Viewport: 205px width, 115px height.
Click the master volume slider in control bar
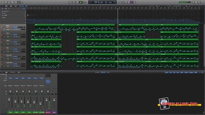pos(185,2)
